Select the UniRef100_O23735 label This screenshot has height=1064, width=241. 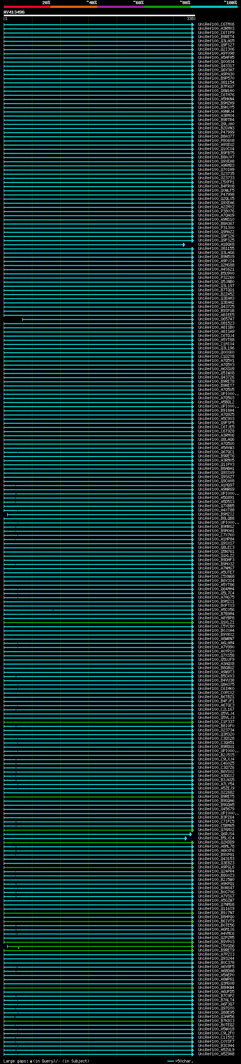coord(216,174)
